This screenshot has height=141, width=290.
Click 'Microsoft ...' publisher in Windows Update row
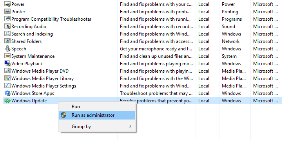pyautogui.click(x=265, y=101)
